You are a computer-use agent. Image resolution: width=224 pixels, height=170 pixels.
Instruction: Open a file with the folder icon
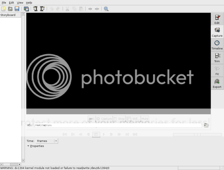pos(10,9)
